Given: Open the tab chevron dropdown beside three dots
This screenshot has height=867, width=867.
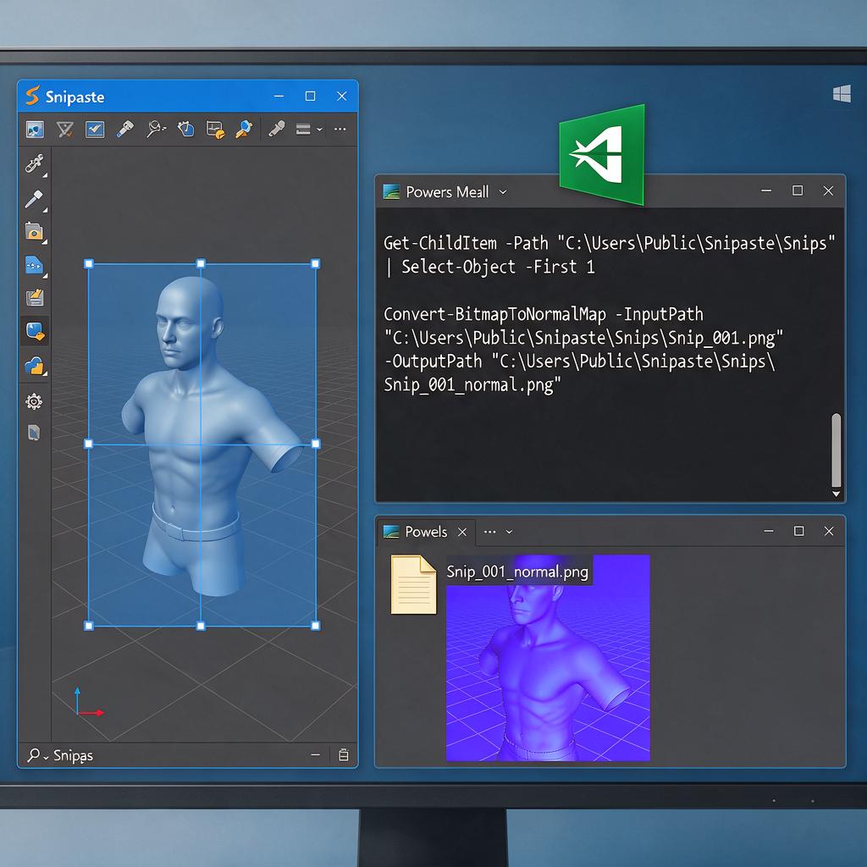Looking at the screenshot, I should point(509,532).
